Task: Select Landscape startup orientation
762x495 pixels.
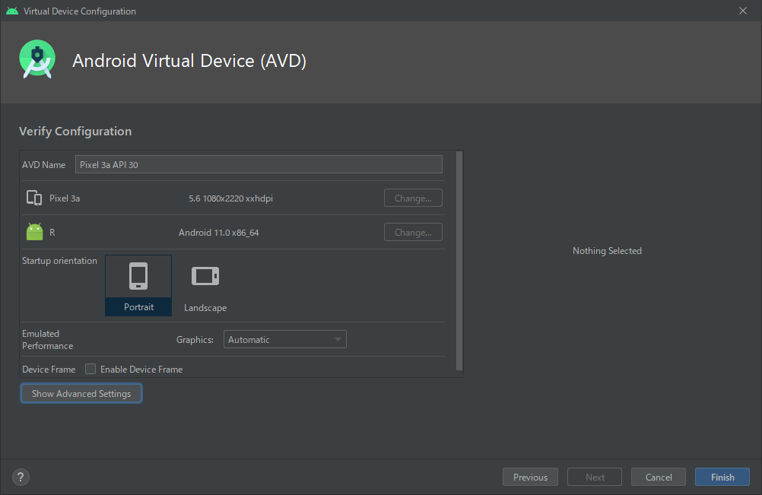Action: coord(205,288)
